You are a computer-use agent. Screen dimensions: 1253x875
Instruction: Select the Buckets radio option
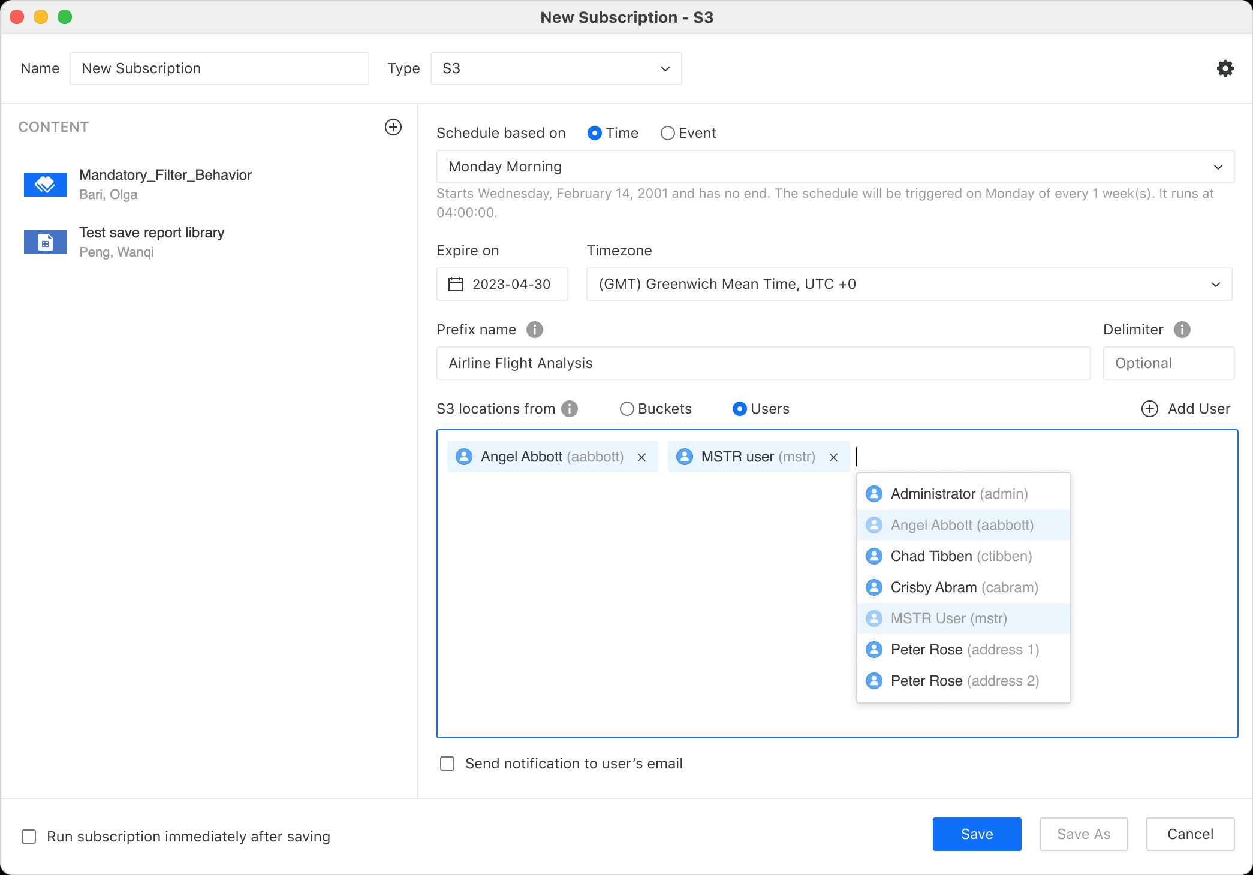pos(626,409)
